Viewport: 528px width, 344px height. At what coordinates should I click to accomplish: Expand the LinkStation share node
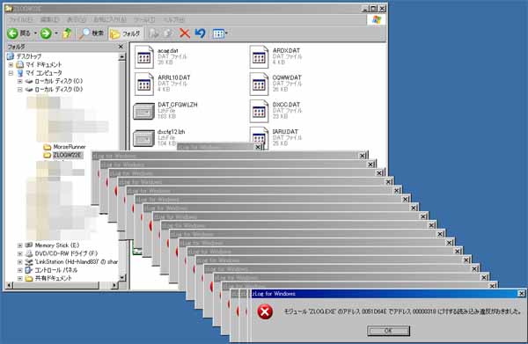point(19,262)
